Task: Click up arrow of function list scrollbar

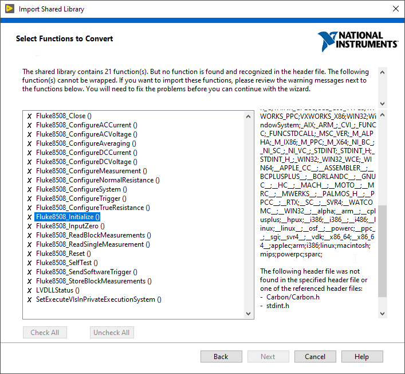Action: tap(248, 116)
